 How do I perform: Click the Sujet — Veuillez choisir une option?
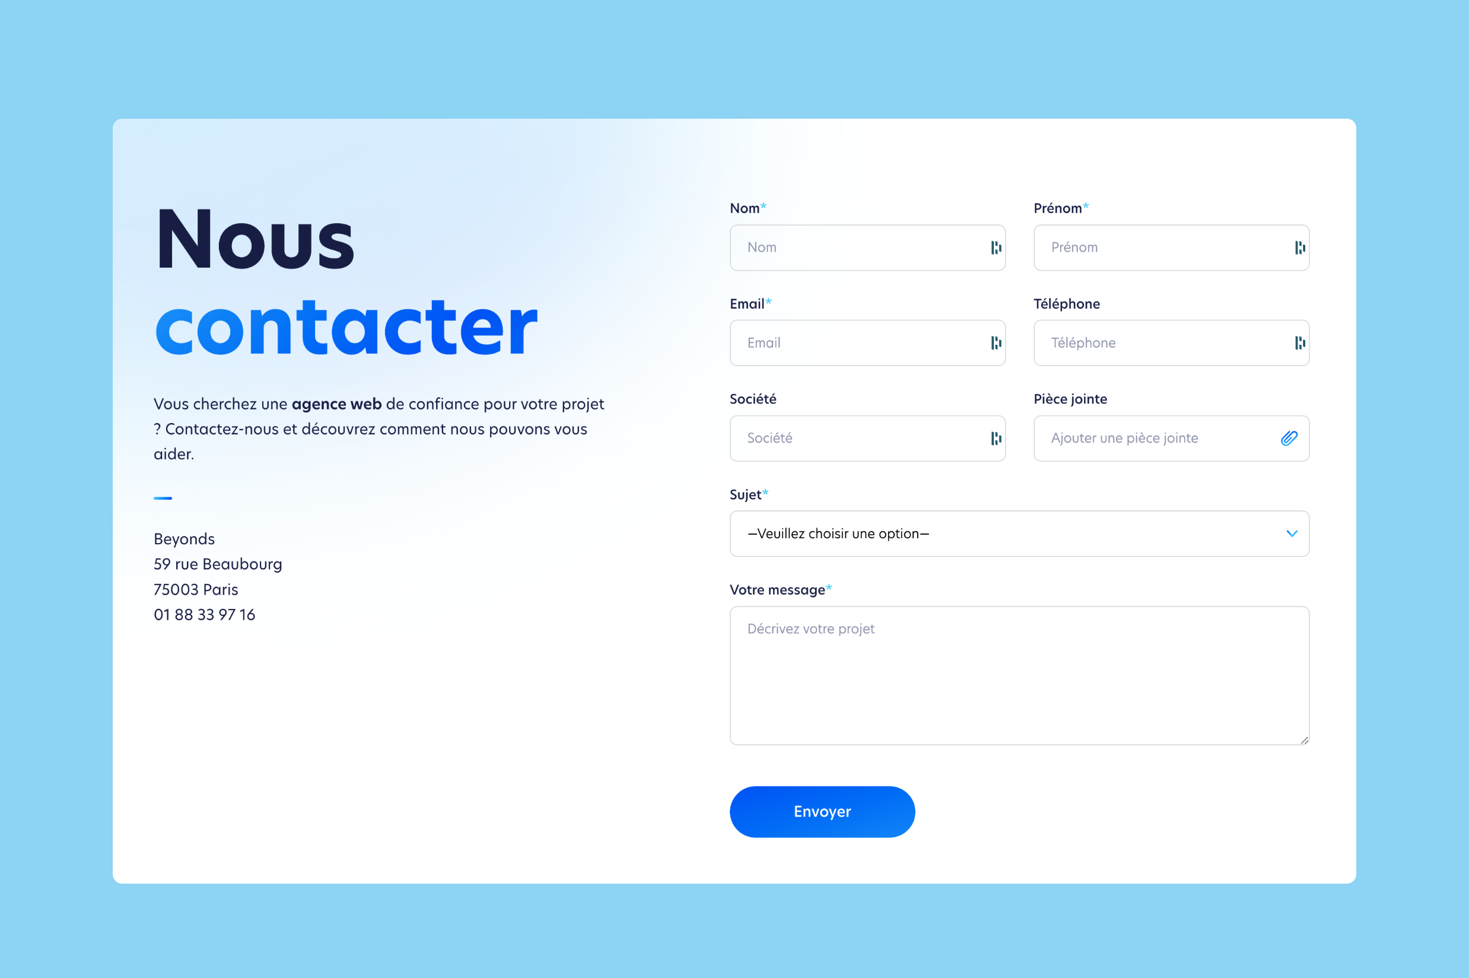1019,533
